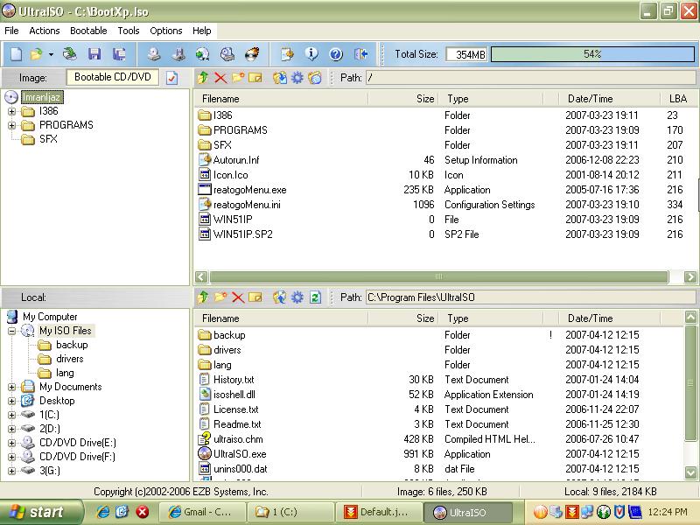
Task: Open the Tools menu
Action: tap(129, 31)
